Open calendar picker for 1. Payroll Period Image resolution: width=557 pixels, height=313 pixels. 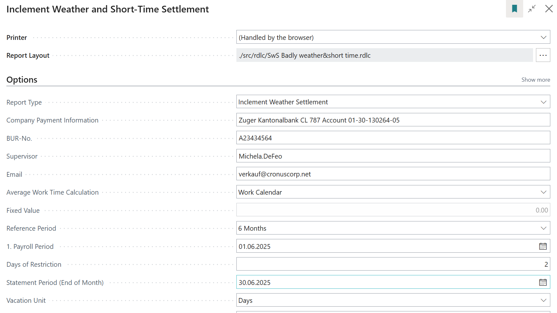(x=543, y=246)
